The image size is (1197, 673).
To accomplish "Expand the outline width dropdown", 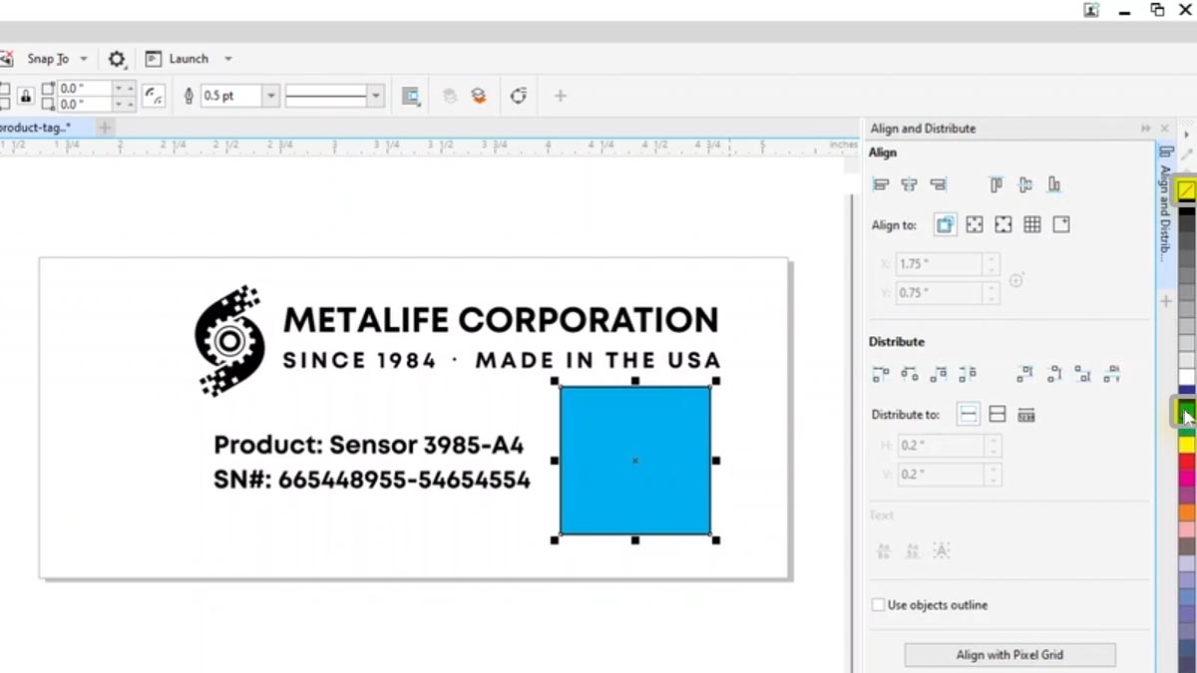I will click(x=270, y=96).
